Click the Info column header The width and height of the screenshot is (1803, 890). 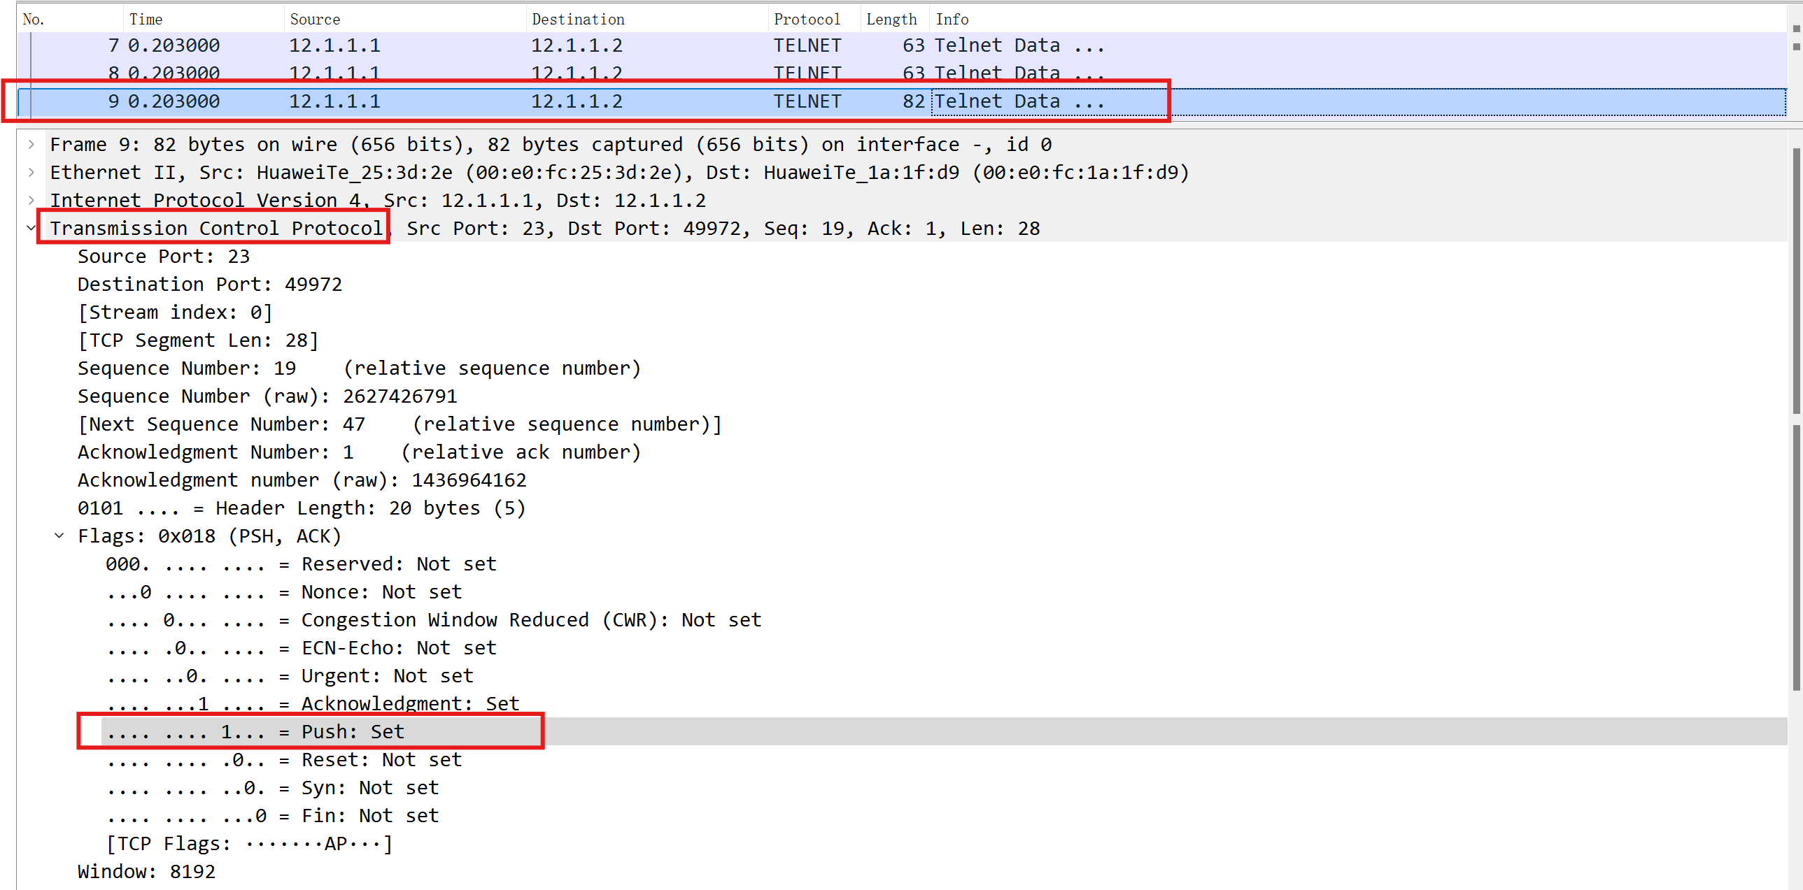[952, 20]
